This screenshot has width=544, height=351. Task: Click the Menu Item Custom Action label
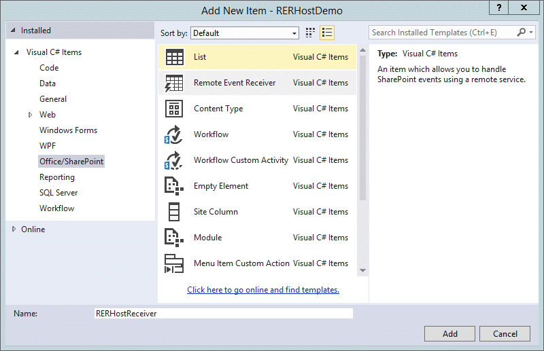tap(241, 263)
